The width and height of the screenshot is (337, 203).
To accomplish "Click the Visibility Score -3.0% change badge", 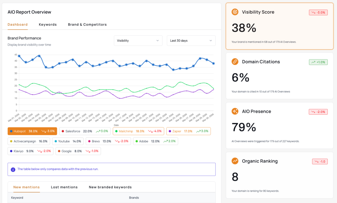I will [x=318, y=12].
